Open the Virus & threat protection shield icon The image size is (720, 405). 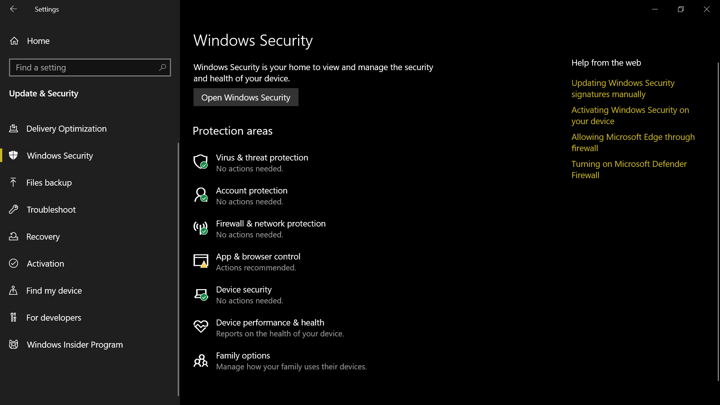tap(201, 162)
